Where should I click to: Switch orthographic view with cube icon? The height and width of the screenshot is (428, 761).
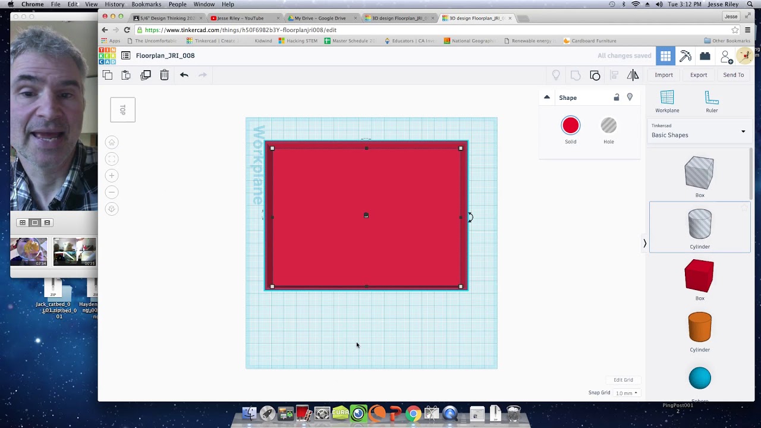(112, 209)
